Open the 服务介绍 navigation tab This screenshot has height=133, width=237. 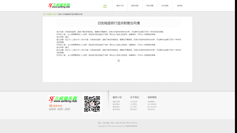120,6
